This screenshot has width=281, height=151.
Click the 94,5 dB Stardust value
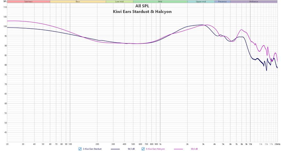(131, 149)
